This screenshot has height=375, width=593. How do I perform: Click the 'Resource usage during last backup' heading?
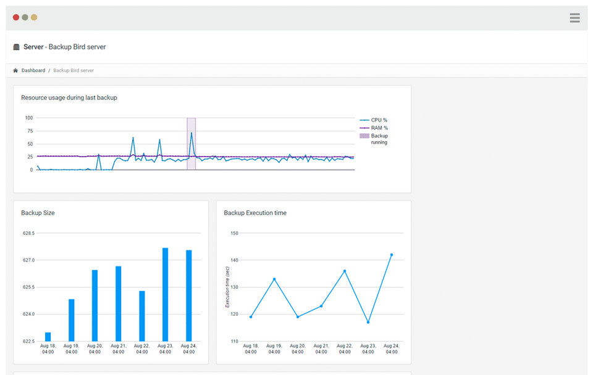69,97
